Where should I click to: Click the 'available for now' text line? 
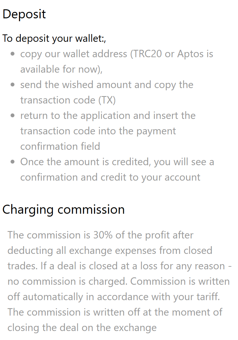tap(62, 69)
